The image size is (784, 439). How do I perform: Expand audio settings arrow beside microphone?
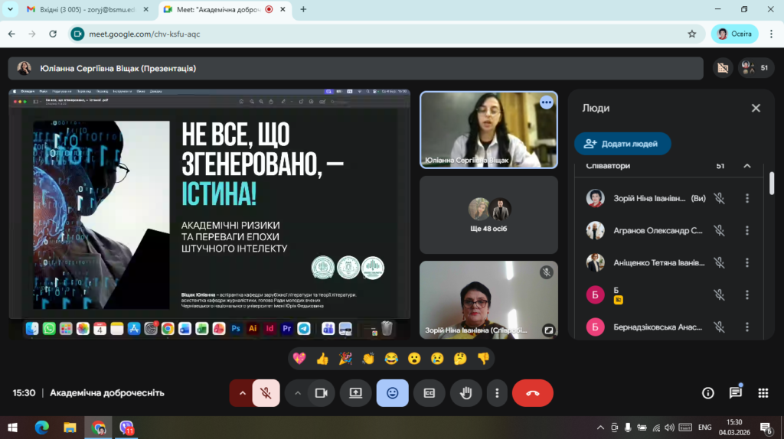(x=243, y=393)
